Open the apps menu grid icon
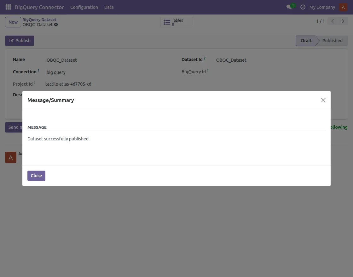 8,7
